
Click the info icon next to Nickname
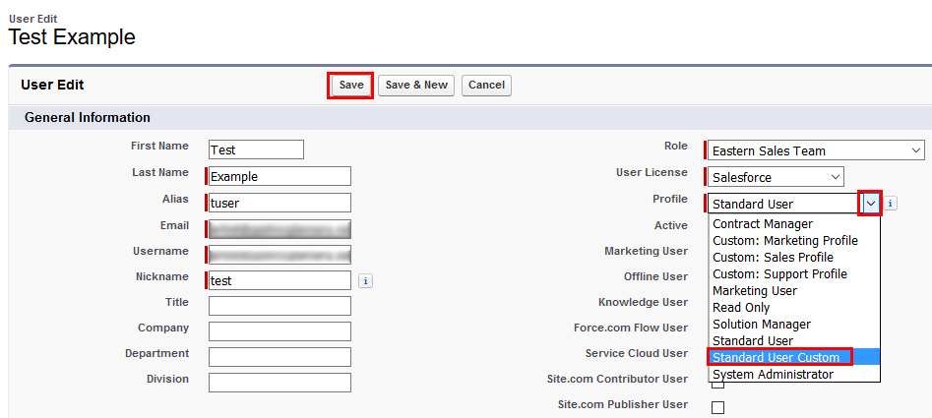coord(365,280)
